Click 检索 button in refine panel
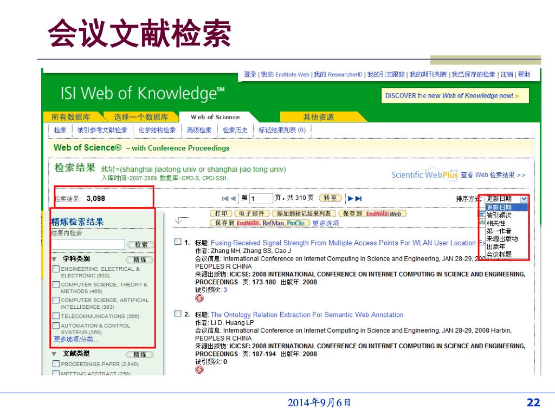The image size is (555, 416). click(x=141, y=244)
